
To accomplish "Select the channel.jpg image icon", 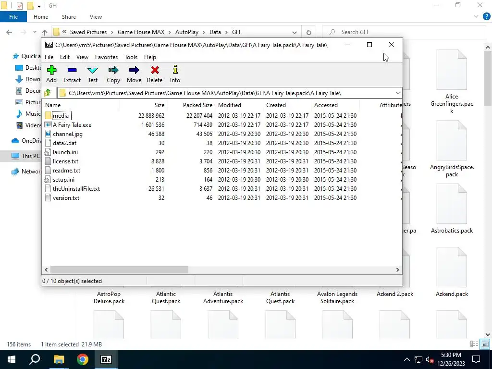I will pos(48,134).
